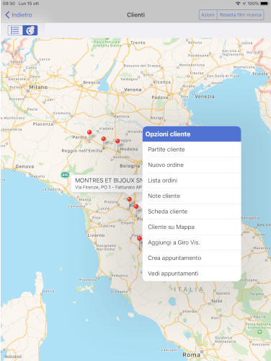This screenshot has width=271, height=361.
Task: Click the Genova city label
Action: pos(25,166)
